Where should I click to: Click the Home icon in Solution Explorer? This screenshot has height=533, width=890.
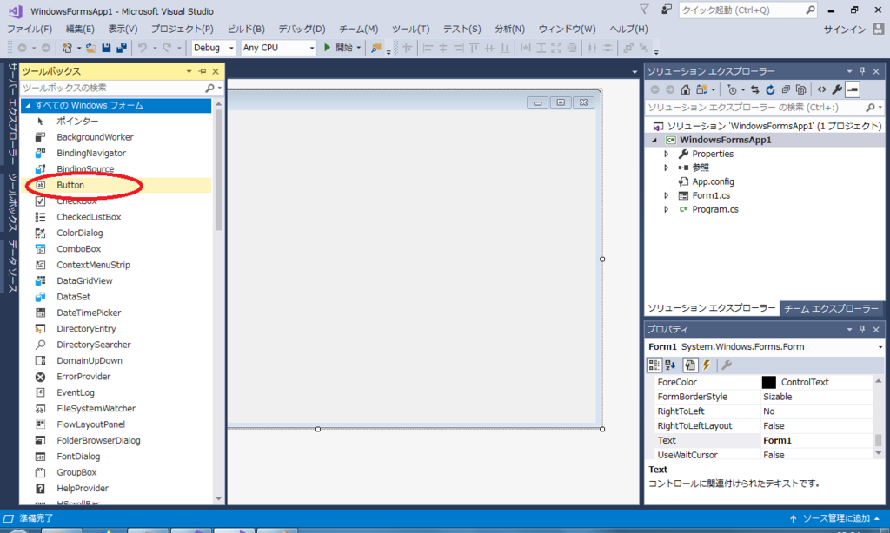(686, 89)
